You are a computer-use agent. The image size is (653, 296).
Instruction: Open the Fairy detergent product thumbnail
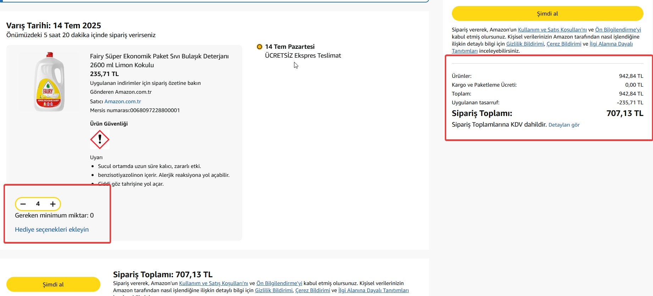[49, 82]
